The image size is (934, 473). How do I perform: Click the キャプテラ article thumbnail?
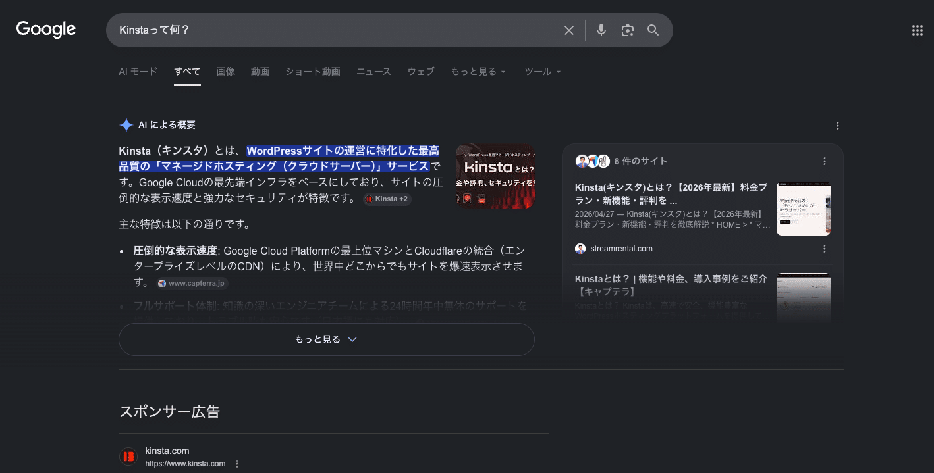[x=804, y=297]
